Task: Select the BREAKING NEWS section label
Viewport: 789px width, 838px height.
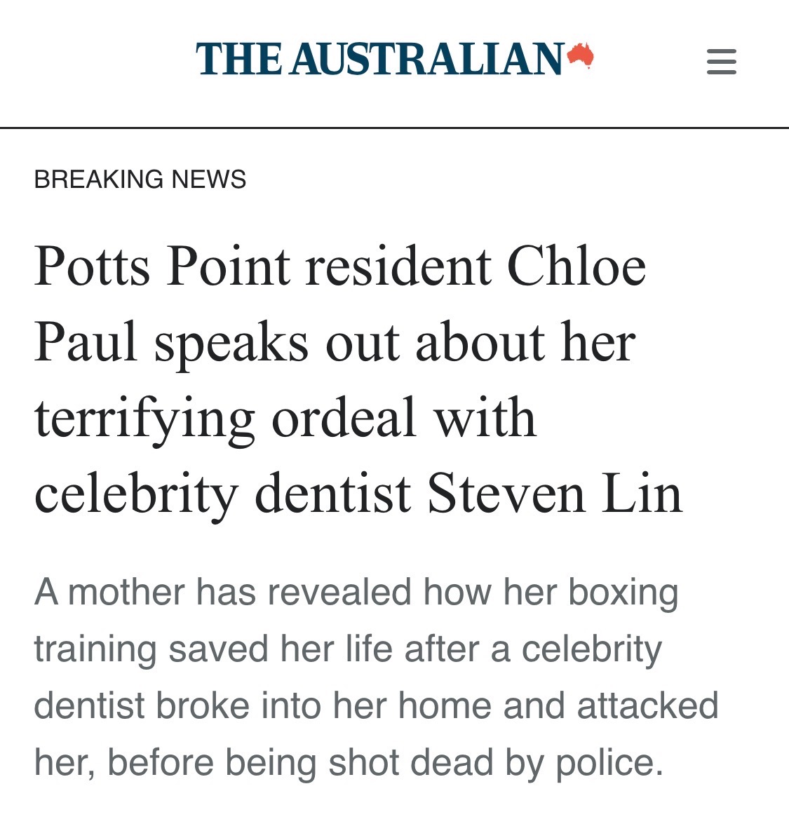Action: [x=140, y=180]
